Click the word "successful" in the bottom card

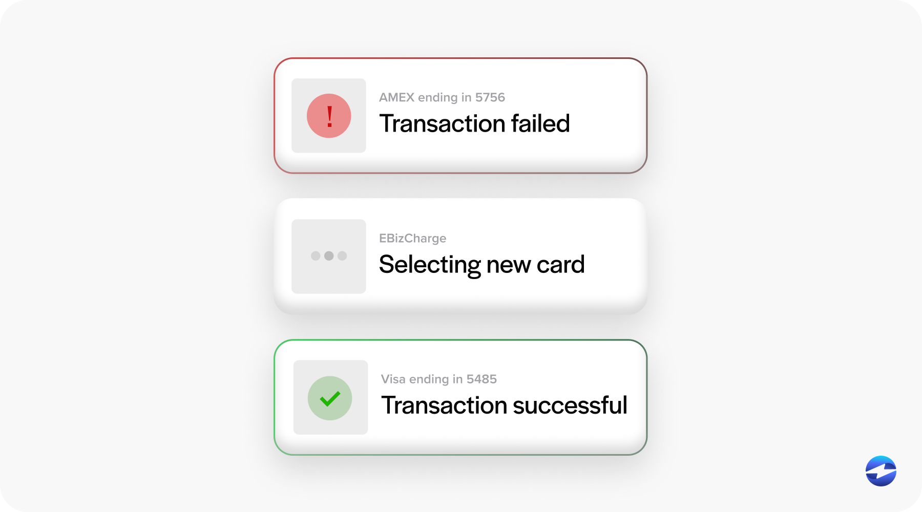click(570, 406)
